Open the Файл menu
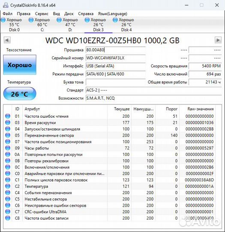225x232 pixels. click(8, 14)
